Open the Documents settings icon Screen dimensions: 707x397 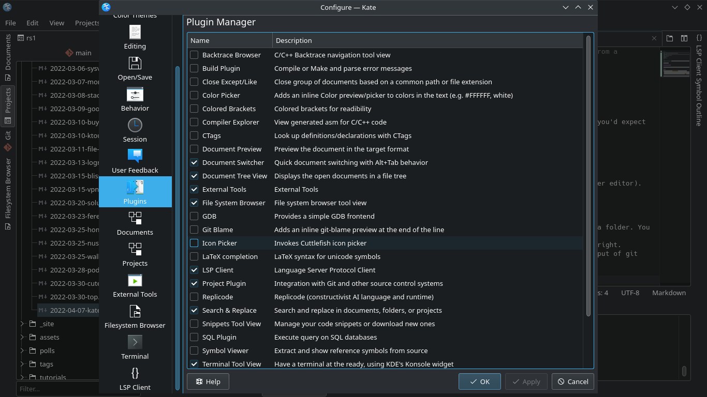pyautogui.click(x=135, y=218)
